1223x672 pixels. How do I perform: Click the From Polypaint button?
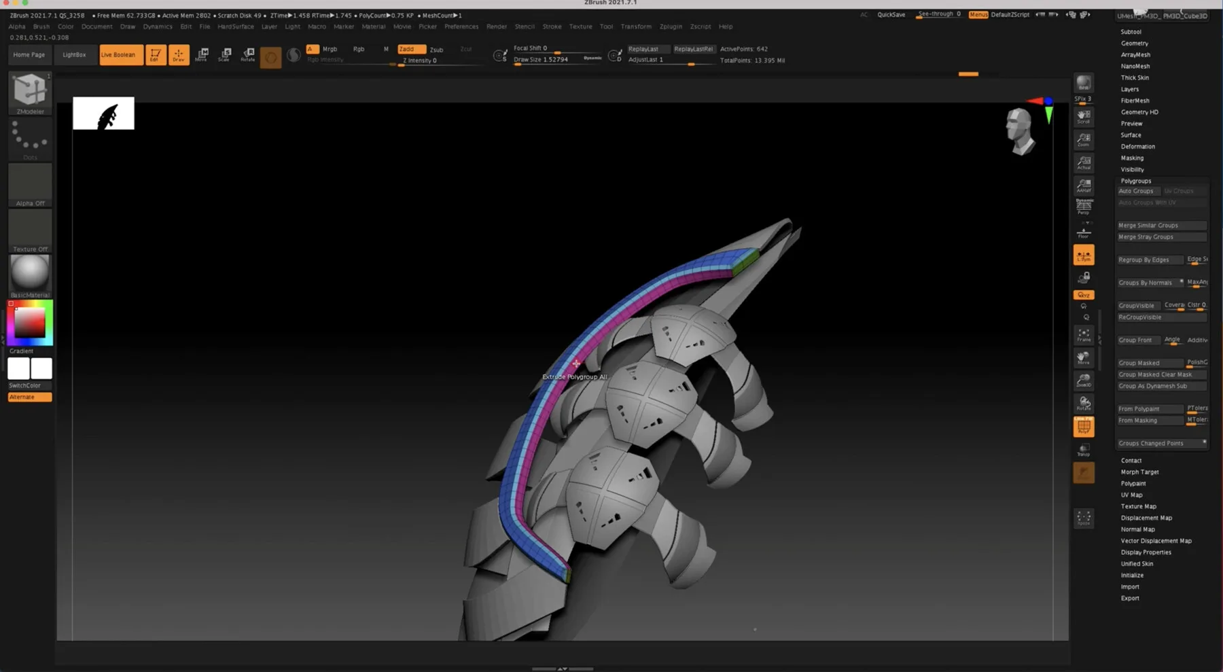(1150, 409)
